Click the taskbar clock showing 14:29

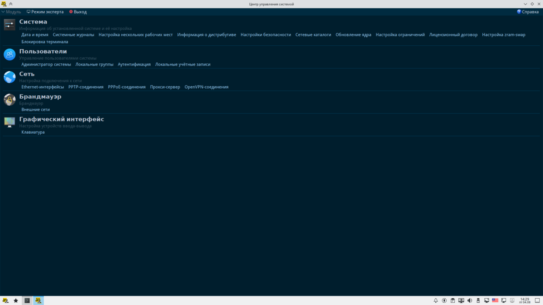point(525,300)
